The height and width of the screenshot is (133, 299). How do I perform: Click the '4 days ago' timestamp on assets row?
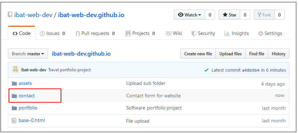(x=273, y=84)
